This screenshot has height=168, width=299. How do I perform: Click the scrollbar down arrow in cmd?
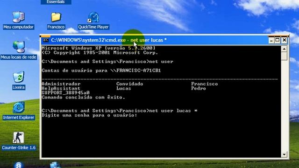[284, 154]
